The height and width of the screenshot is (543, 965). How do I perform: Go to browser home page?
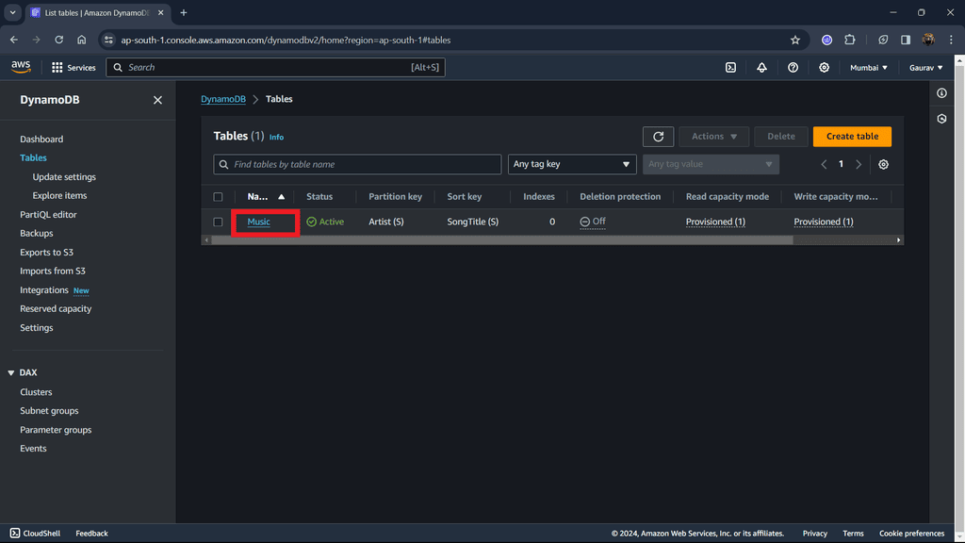(x=82, y=40)
